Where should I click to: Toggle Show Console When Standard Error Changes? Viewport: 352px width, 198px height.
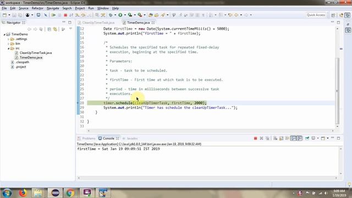pos(299,138)
